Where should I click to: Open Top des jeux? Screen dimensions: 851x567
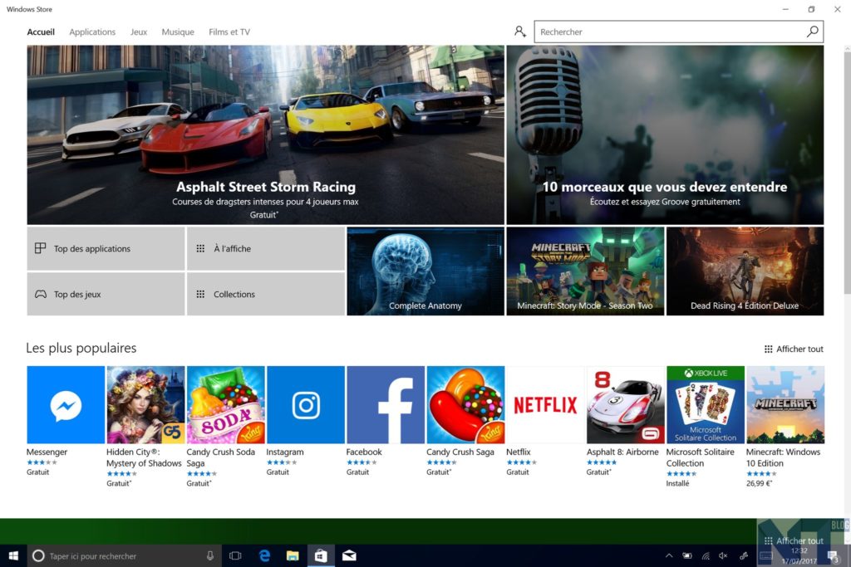(106, 294)
